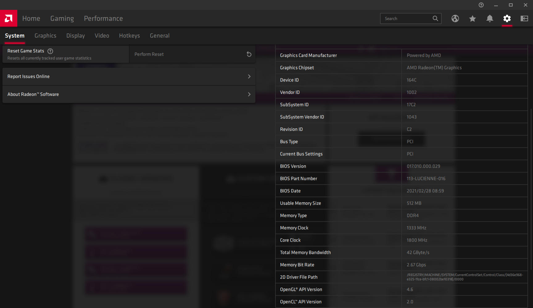Select the Current Bus Settings label
The width and height of the screenshot is (533, 308).
(301, 154)
